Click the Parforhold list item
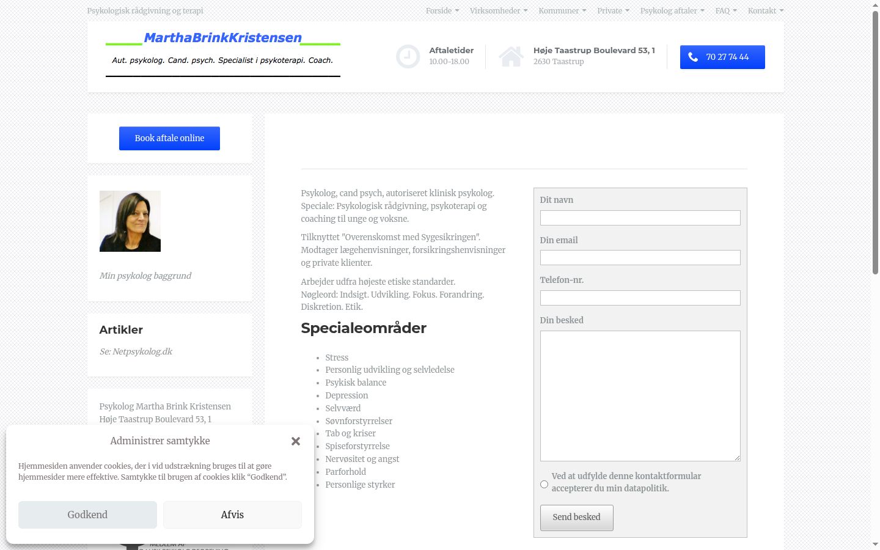 345,472
